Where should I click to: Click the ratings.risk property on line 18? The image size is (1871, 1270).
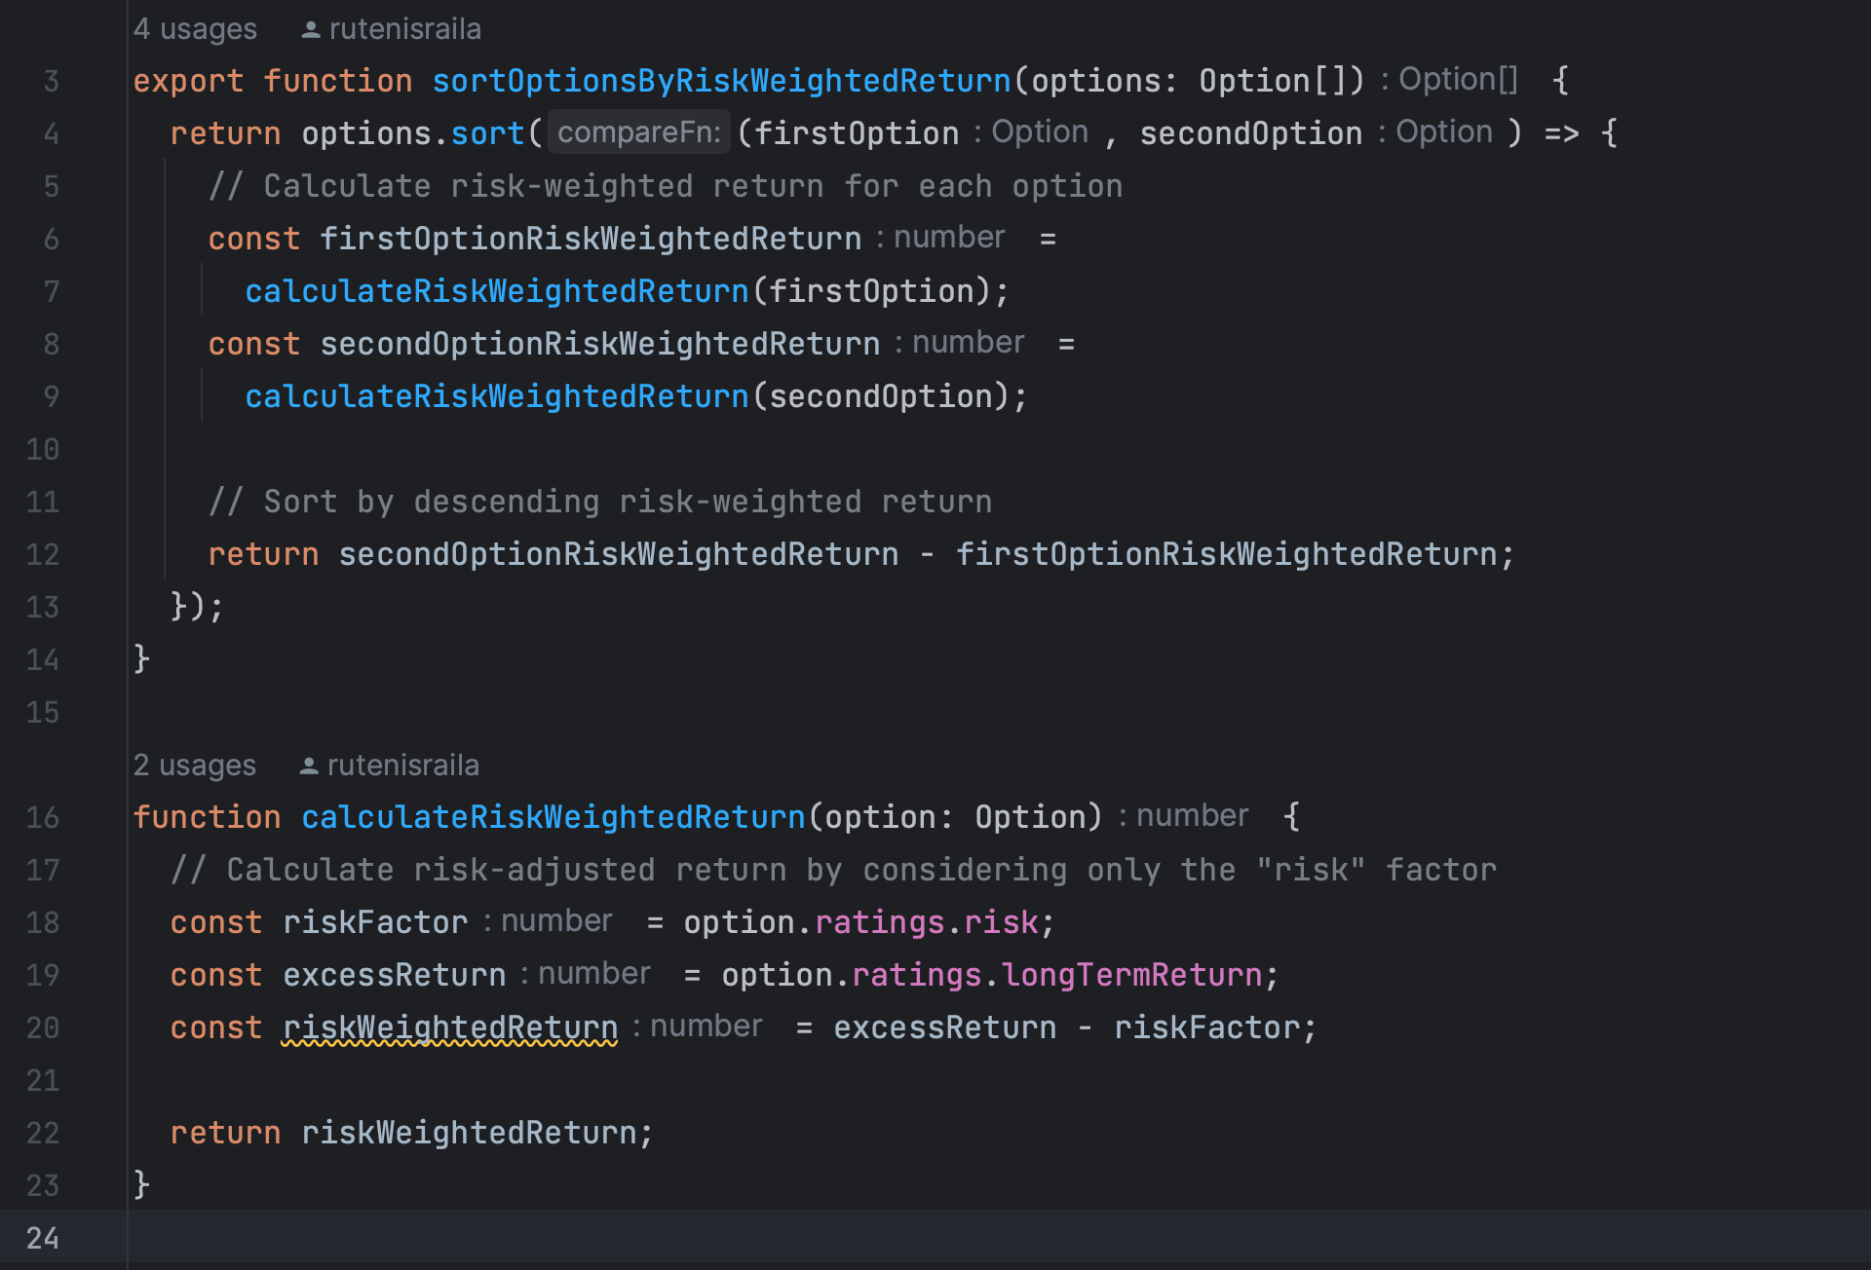(x=1001, y=922)
